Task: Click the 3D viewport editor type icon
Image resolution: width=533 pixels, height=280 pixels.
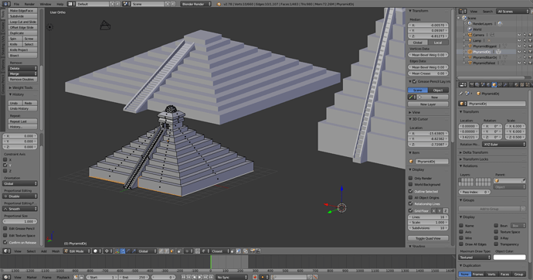Action: (7, 251)
